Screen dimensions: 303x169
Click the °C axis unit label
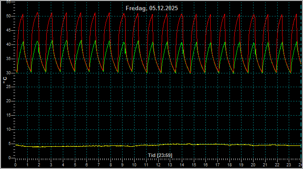5,80
